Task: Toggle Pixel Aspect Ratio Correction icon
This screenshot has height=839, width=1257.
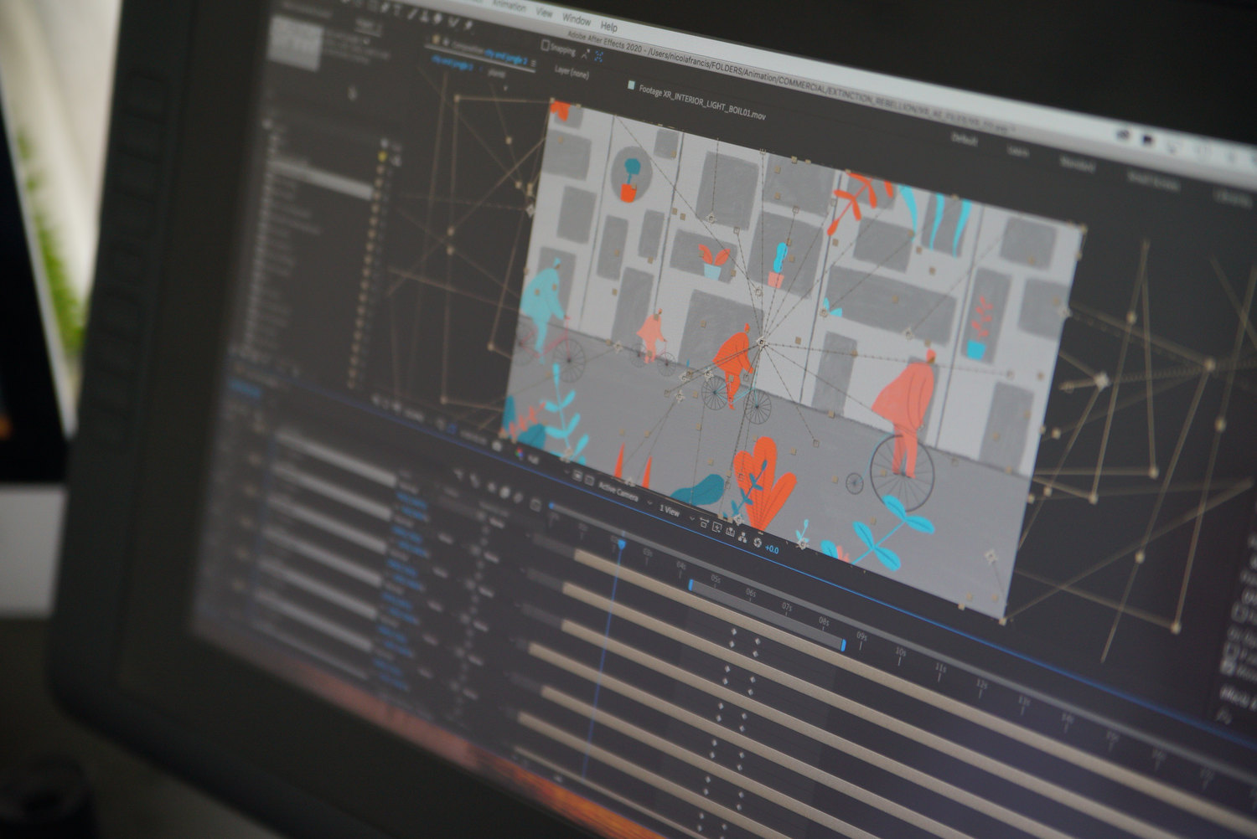Action: [x=703, y=522]
